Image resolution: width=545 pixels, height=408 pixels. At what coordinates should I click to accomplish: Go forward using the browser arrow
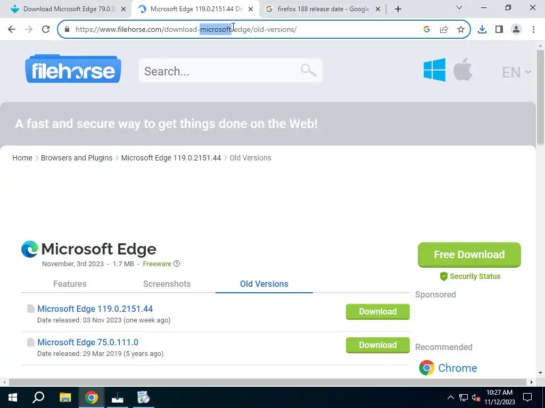[29, 30]
